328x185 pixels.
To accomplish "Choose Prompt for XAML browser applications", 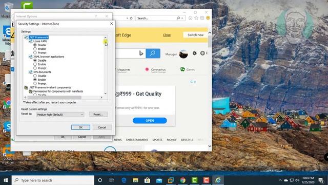I will [x=35, y=68].
